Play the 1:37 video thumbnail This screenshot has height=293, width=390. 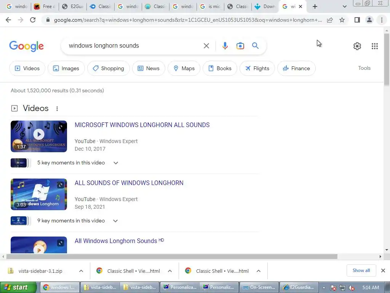[x=39, y=136]
